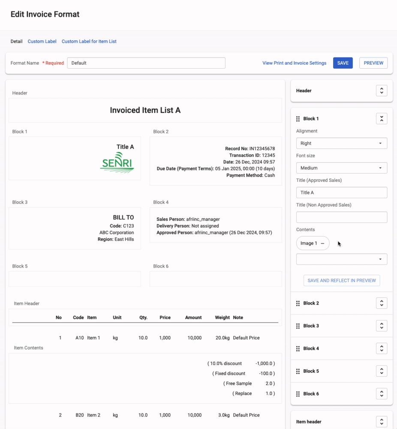Screen dimensions: 397x429
Task: Click the 'Free Sample' line
Action: (x=249, y=384)
